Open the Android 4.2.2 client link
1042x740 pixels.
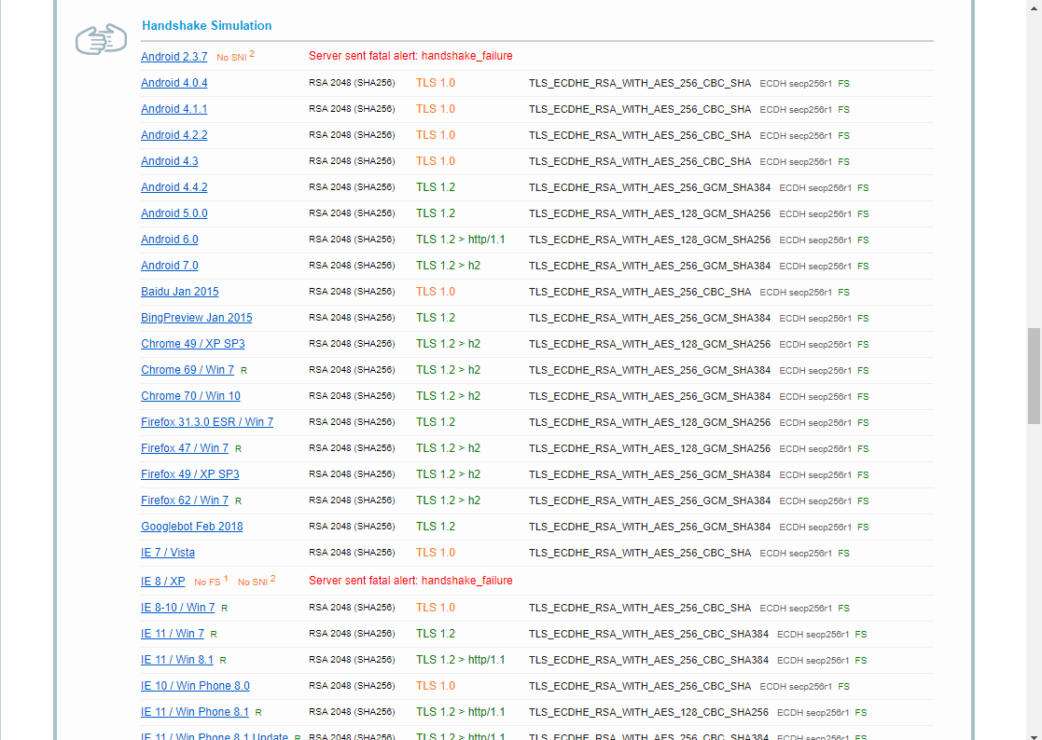pos(174,135)
